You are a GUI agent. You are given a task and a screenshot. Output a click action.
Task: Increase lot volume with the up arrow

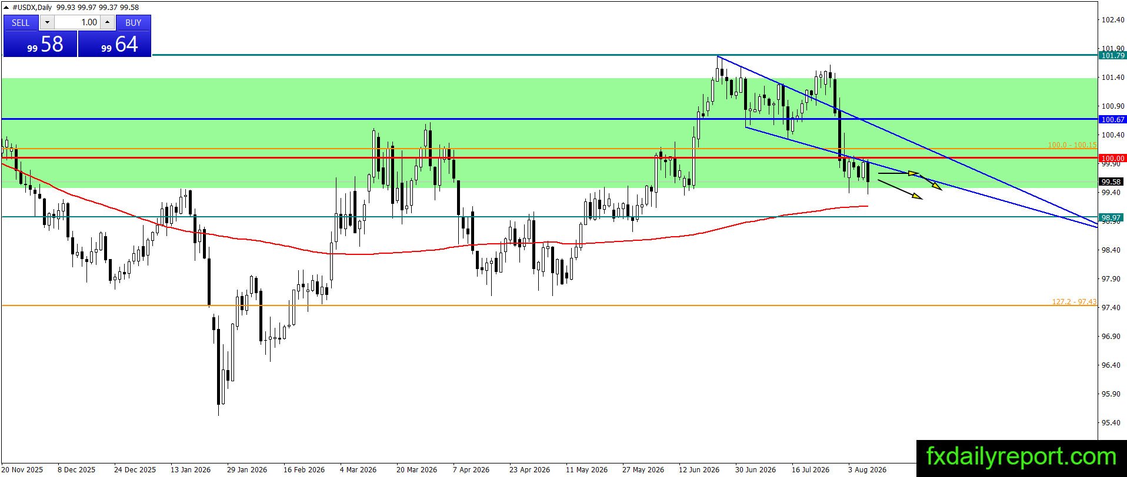tap(107, 22)
